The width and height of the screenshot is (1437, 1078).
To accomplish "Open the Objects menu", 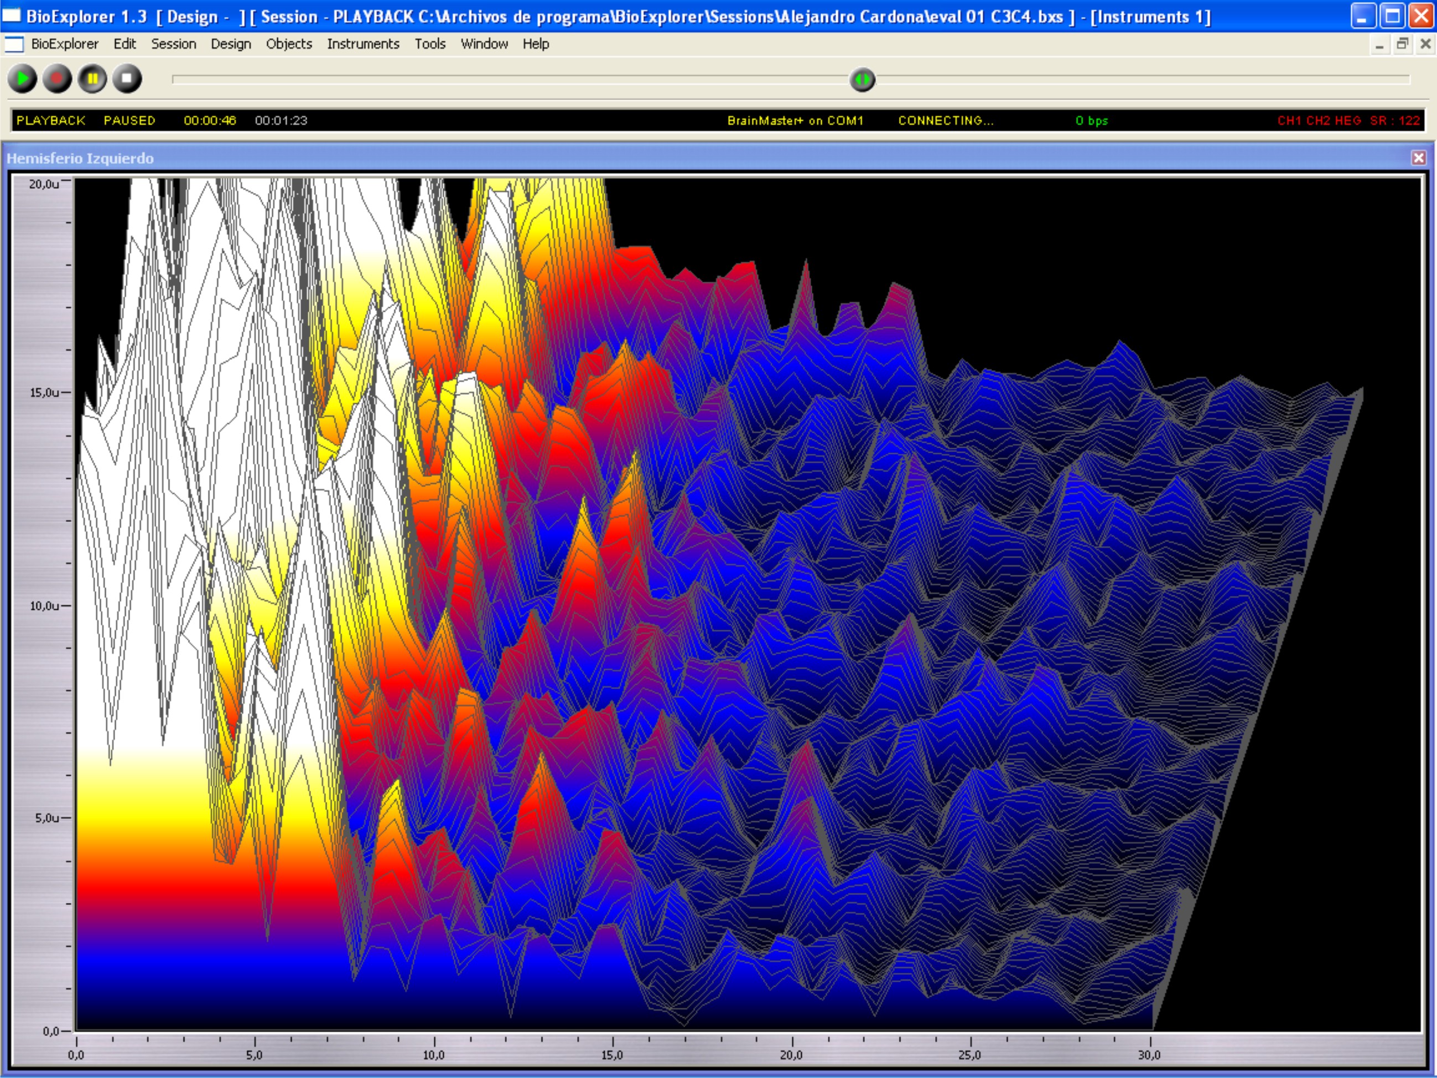I will [288, 44].
